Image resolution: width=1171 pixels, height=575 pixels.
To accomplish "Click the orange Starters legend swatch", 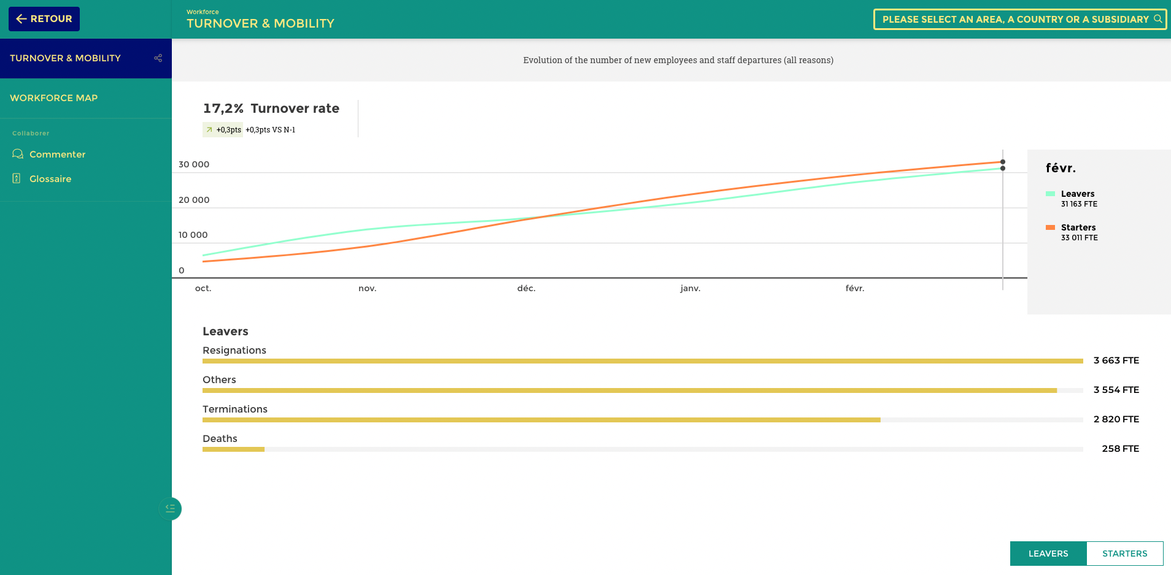I will [x=1050, y=227].
